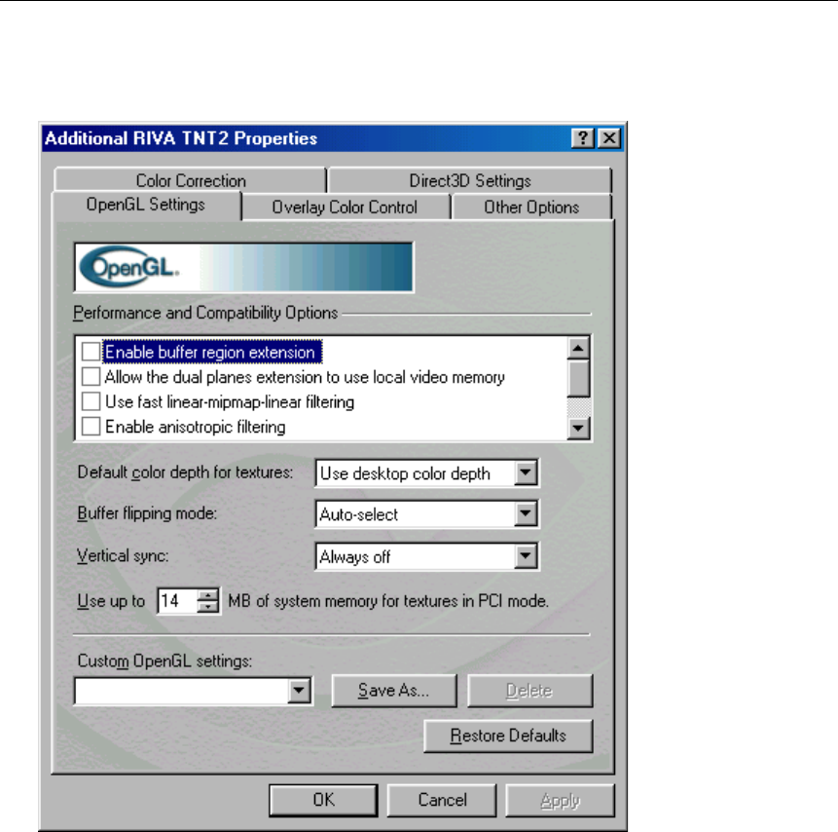
Task: Enable anisotropic filtering checkbox
Action: click(x=91, y=427)
